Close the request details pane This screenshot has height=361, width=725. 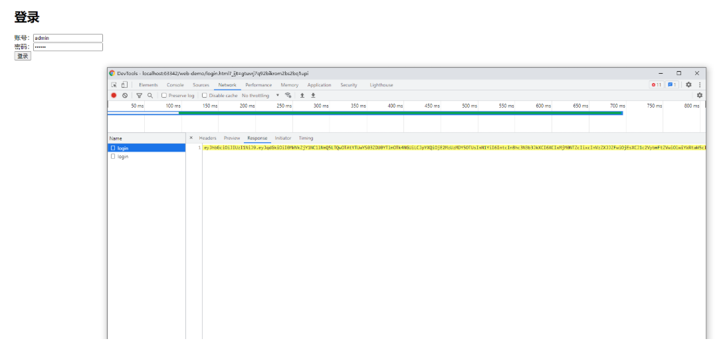pos(191,138)
